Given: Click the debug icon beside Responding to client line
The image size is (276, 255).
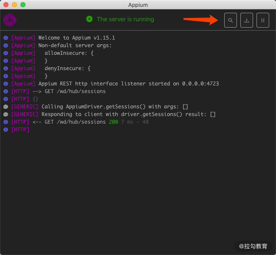Looking at the screenshot, I should (x=6, y=114).
